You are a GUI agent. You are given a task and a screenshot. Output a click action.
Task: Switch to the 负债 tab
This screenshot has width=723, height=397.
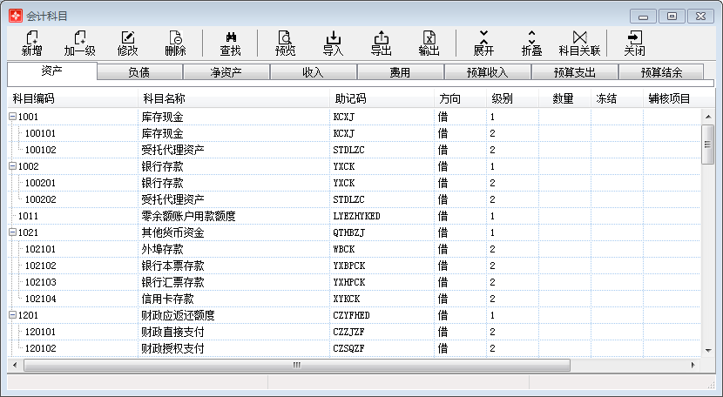pyautogui.click(x=139, y=72)
